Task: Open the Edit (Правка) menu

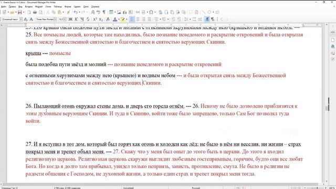Action: [x=12, y=7]
